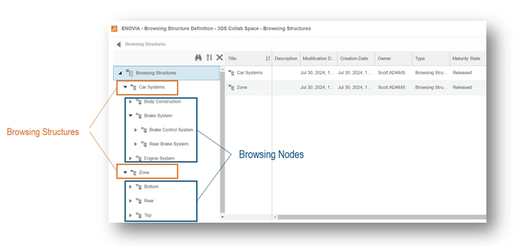Click Released state in Car Systems row
This screenshot has height=246, width=522.
(462, 73)
